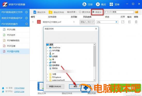Browse output directory with folder icon
142x96 pixels.
137,12
